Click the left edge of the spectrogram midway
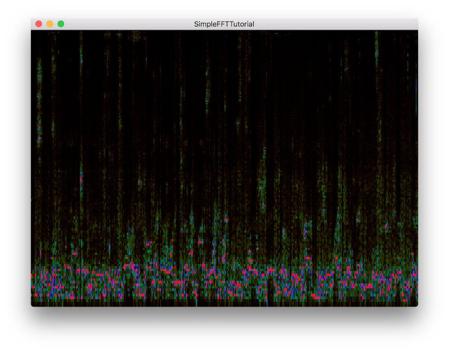Viewport: 449px width, 351px height. (31, 169)
